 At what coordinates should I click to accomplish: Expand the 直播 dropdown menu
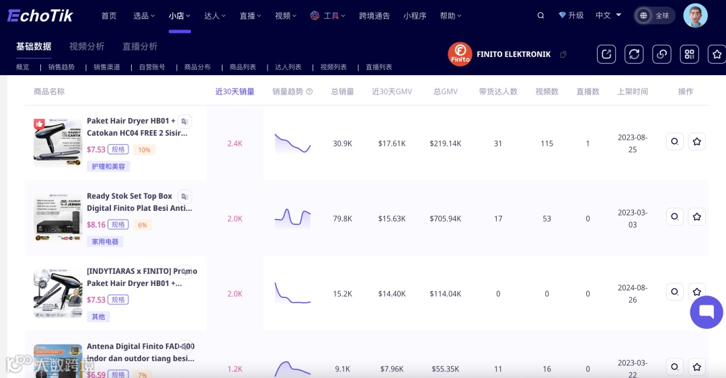[251, 15]
